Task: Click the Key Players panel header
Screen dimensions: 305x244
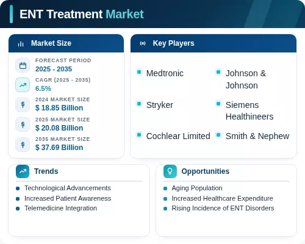Action: coord(213,43)
